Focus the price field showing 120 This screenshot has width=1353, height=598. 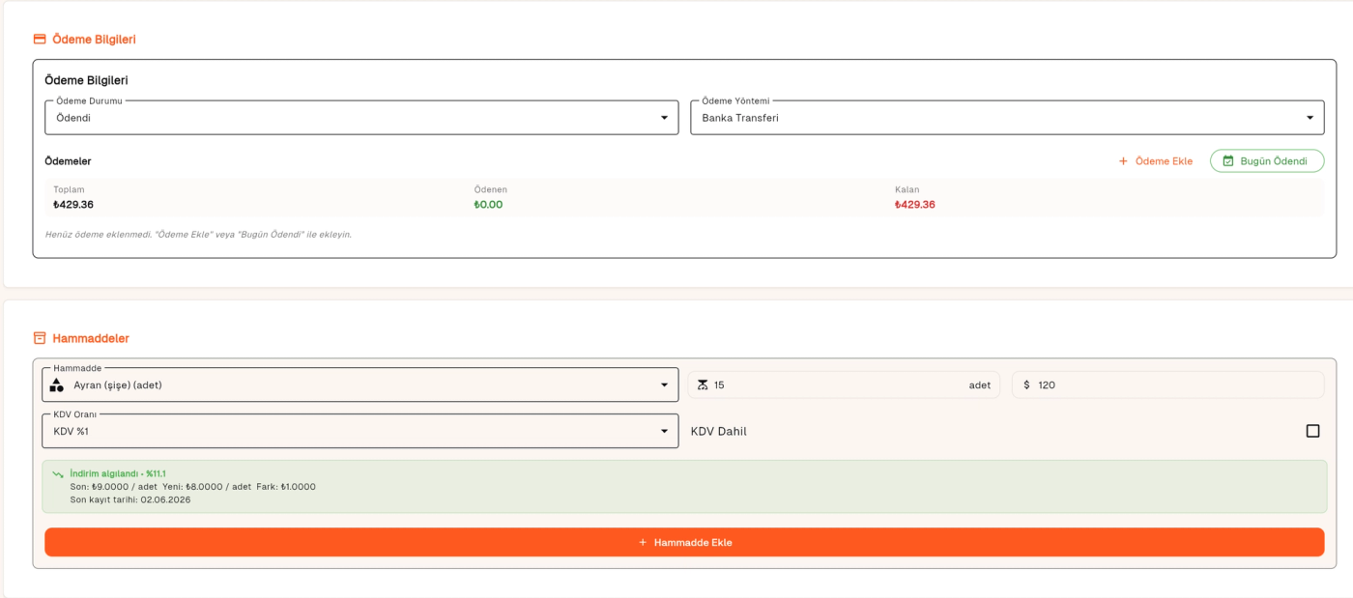[x=1167, y=384]
